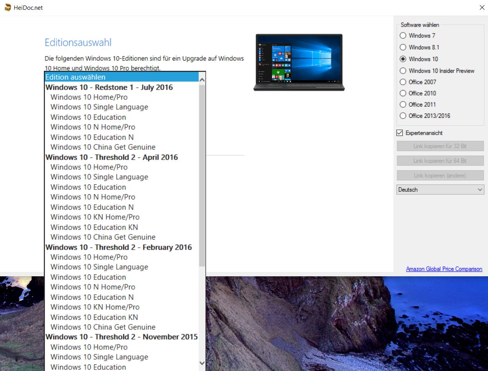
Task: Close the HeiDoc.net window
Action: coord(482,7)
